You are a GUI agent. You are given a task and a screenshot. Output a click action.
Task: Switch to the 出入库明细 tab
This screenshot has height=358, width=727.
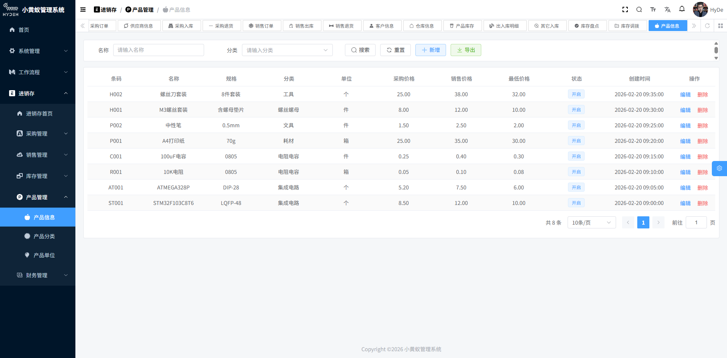505,26
